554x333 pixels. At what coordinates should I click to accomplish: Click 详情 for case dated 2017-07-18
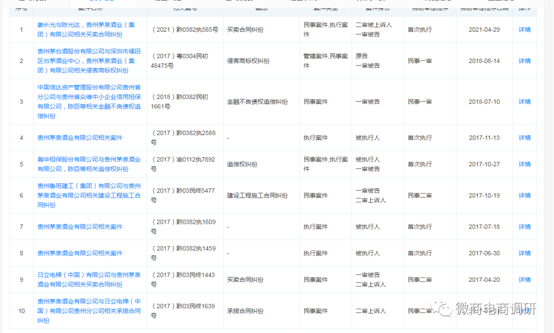(x=524, y=227)
